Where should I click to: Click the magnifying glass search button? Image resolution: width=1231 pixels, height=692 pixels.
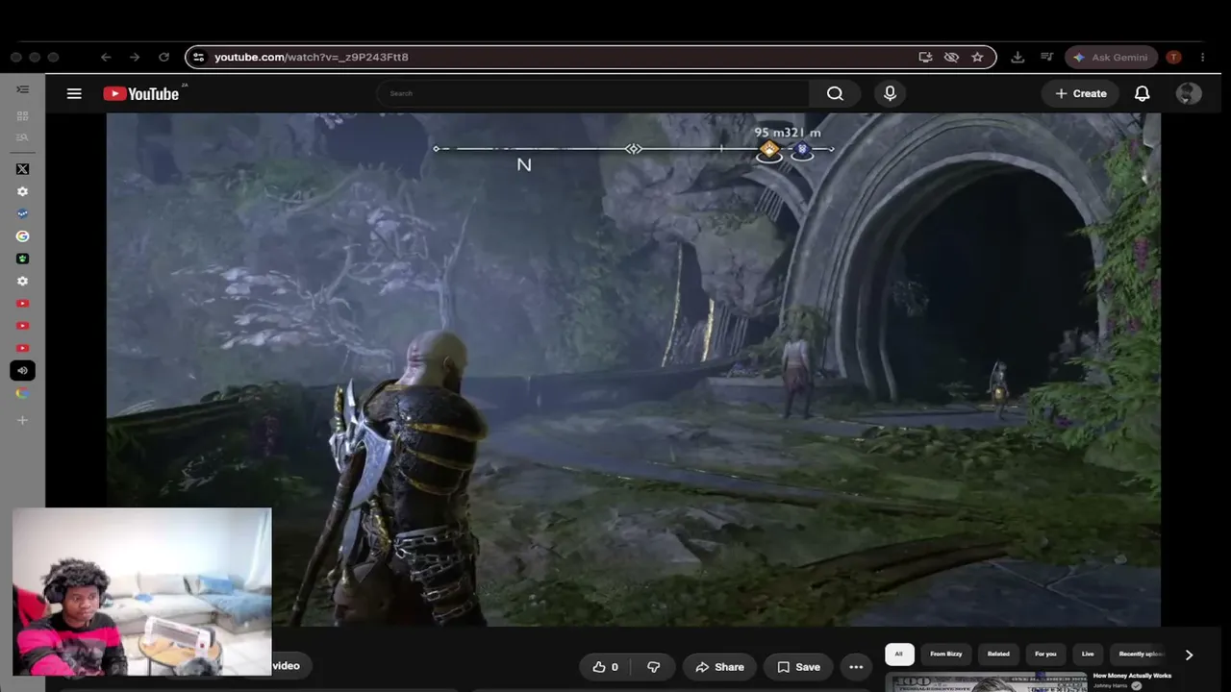[835, 93]
